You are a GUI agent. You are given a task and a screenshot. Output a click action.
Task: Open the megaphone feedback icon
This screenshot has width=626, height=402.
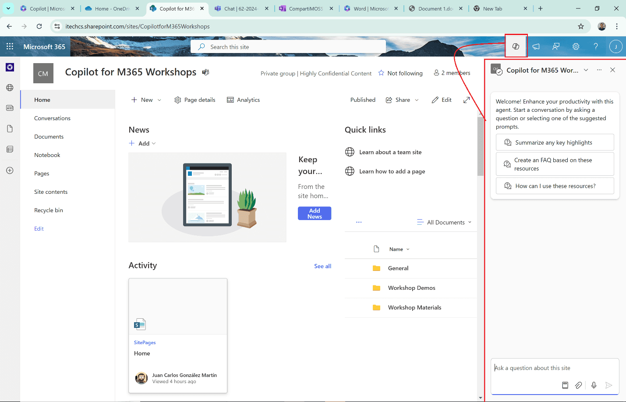coord(536,46)
